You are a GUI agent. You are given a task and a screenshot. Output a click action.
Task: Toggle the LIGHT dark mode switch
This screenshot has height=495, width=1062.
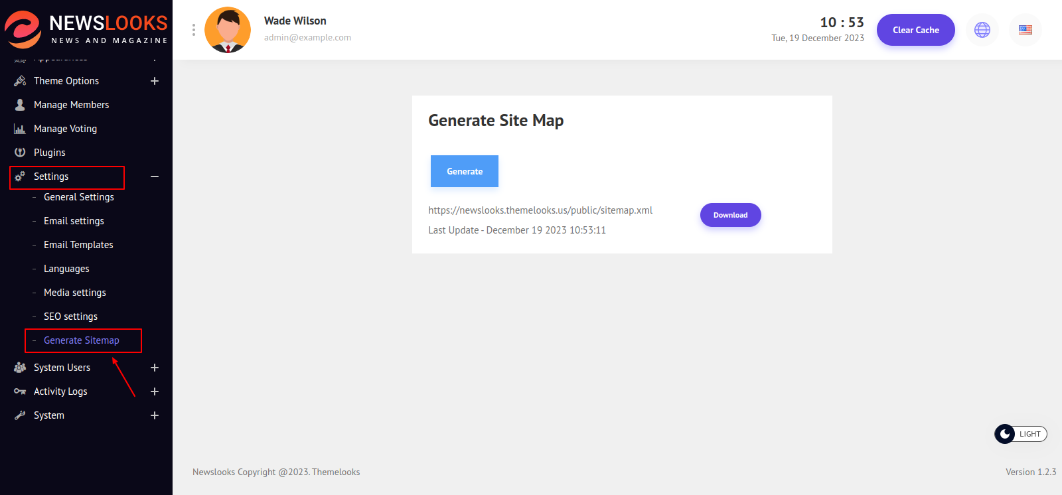pos(1020,434)
